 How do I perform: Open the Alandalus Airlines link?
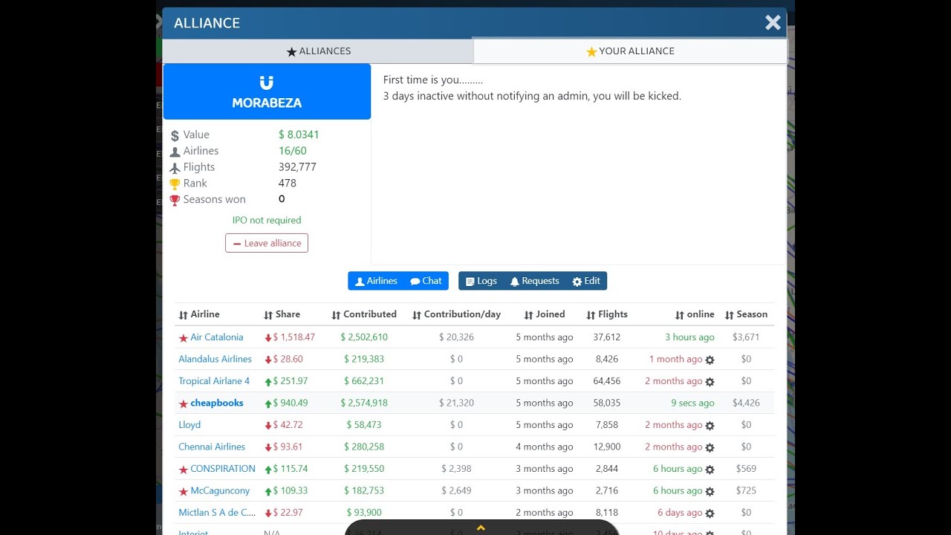point(215,359)
